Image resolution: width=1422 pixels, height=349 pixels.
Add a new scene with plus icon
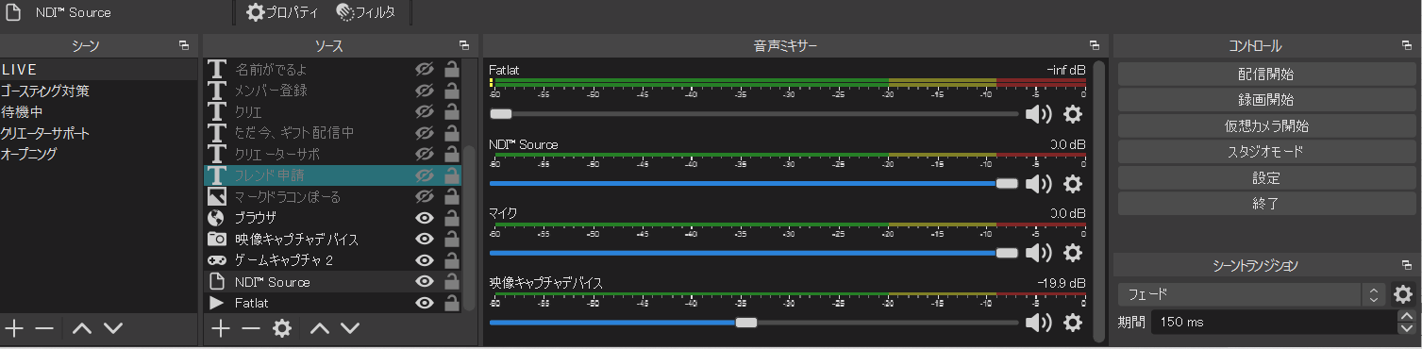14,328
